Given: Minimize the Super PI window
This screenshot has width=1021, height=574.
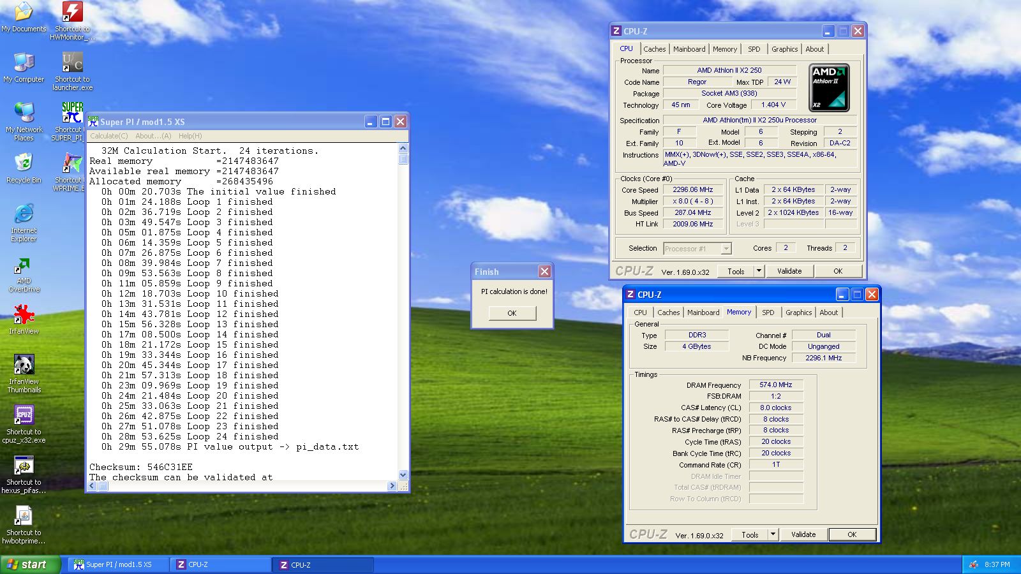Looking at the screenshot, I should coord(371,121).
